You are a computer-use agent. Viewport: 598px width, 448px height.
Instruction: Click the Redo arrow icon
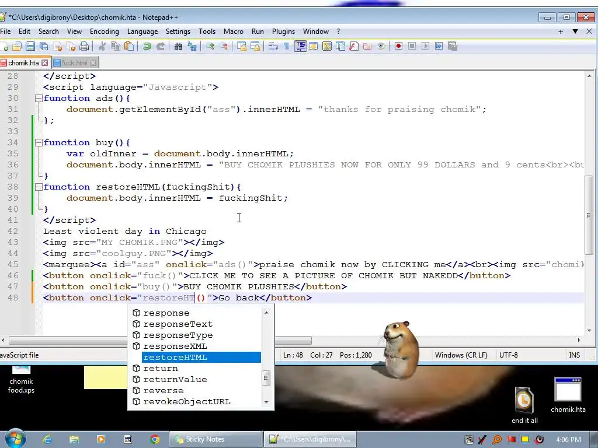161,47
